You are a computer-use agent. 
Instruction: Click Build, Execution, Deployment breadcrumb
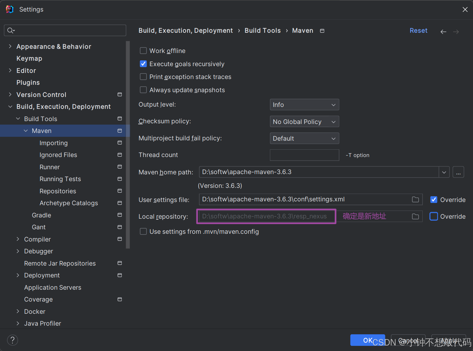click(x=186, y=31)
